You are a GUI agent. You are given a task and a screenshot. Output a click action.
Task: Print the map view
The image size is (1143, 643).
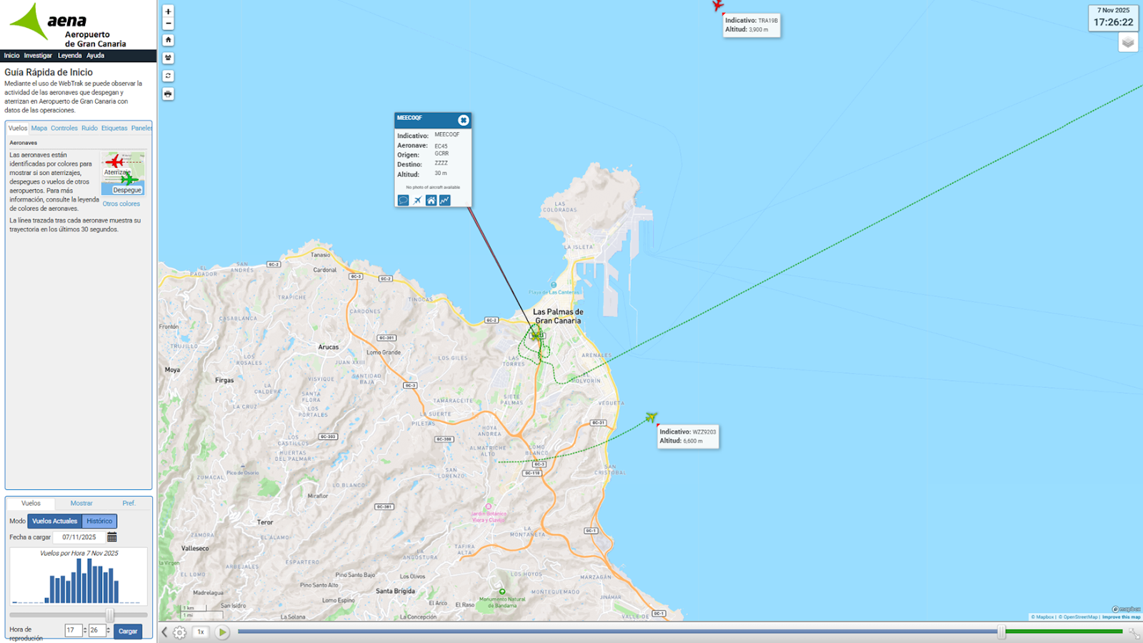[x=168, y=94]
